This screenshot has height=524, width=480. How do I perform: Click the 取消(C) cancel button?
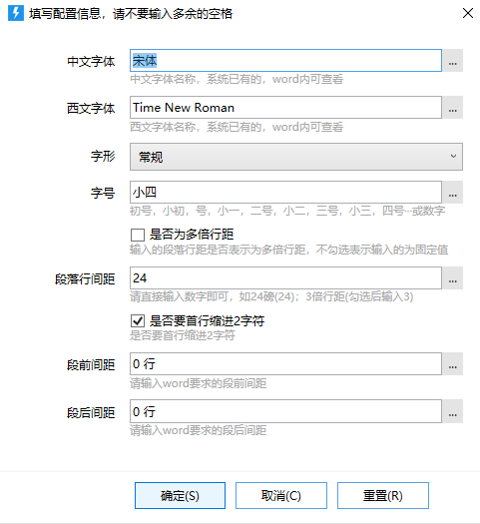click(x=281, y=496)
